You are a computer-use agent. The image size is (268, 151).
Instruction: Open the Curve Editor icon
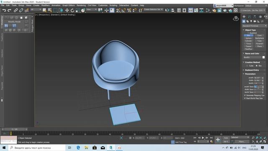[x=196, y=10]
